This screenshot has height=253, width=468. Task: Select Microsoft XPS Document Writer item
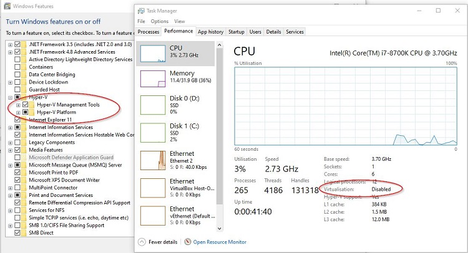pos(64,180)
